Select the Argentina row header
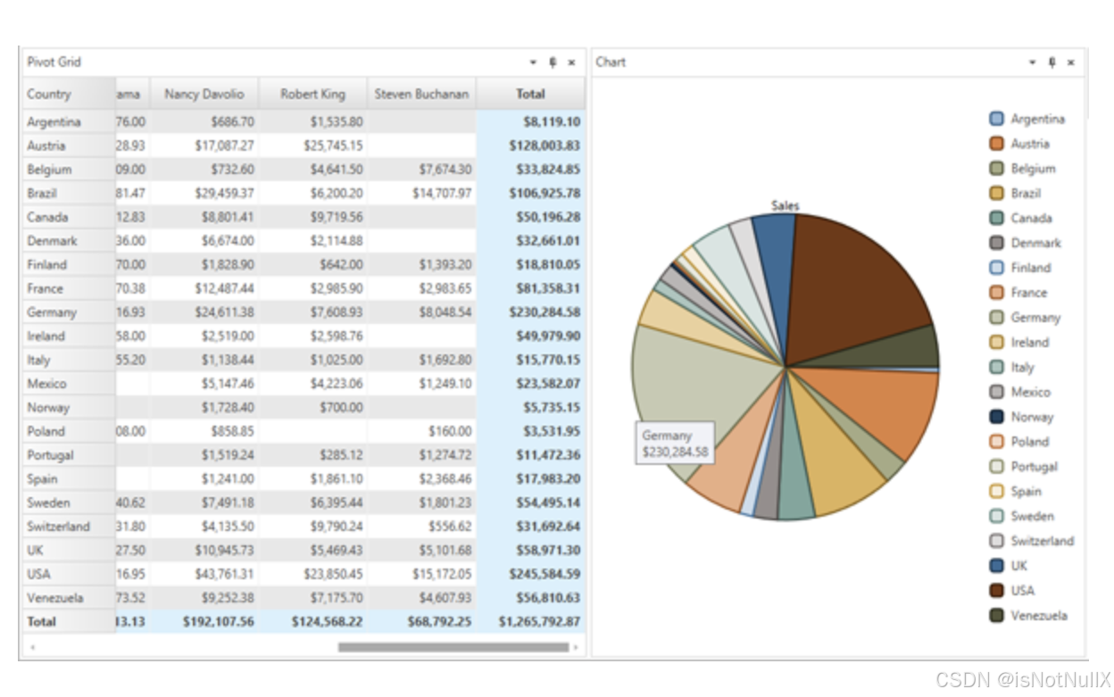The width and height of the screenshot is (1114, 697). tap(69, 122)
